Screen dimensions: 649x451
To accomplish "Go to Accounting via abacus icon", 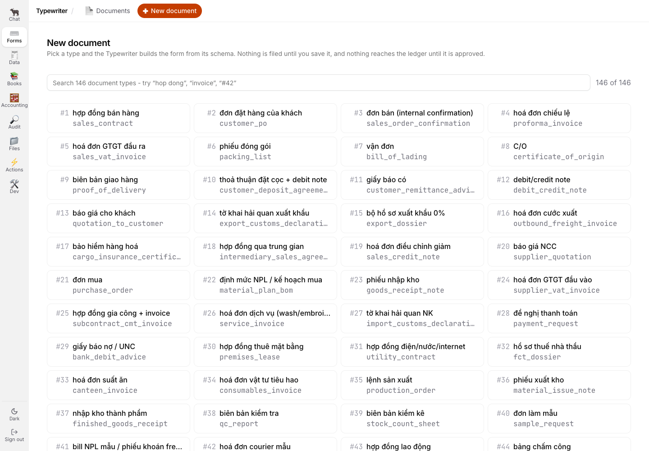I will coord(14,101).
